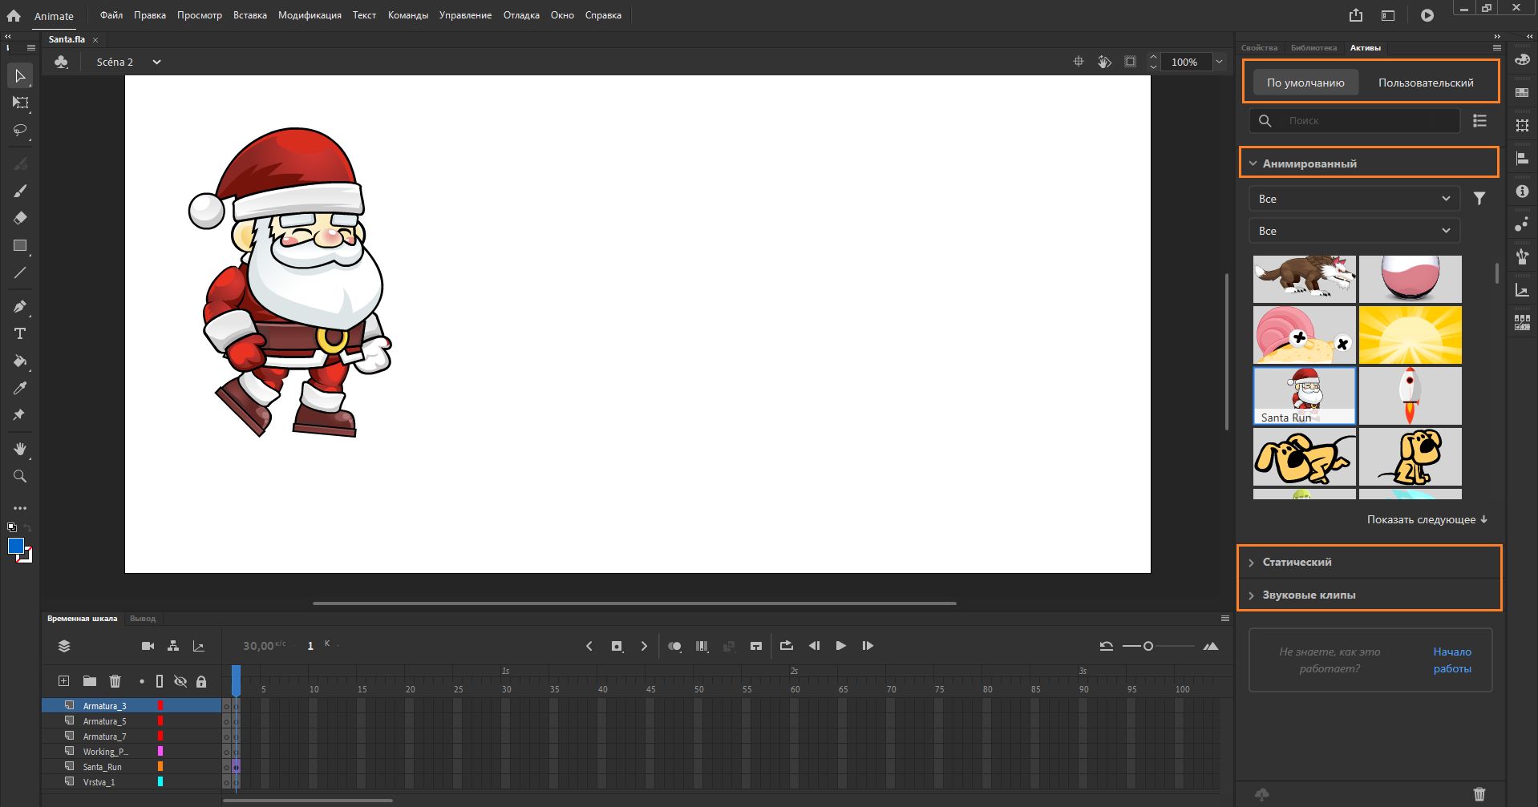This screenshot has height=807, width=1538.
Task: Open the Scéna 2 scene dropdown
Action: [156, 62]
